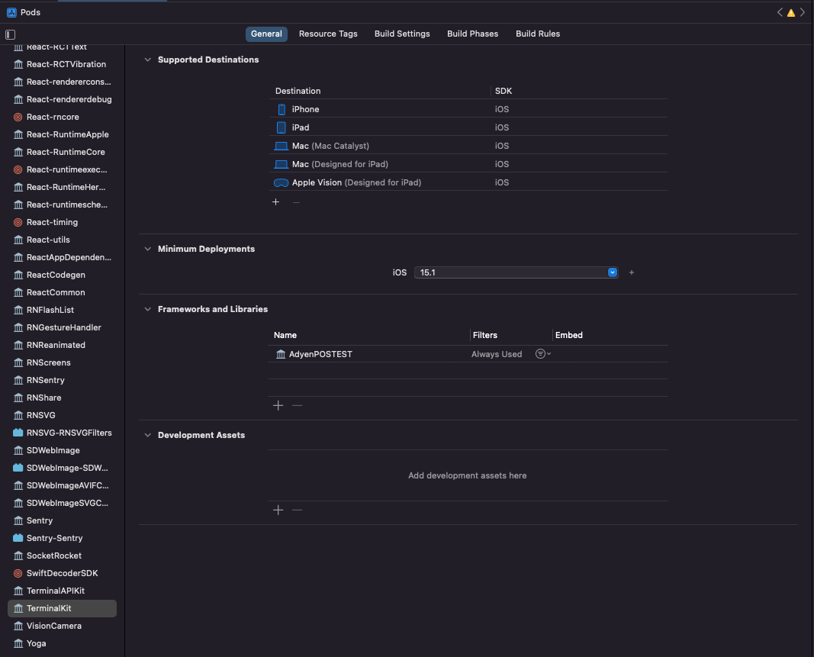Collapse the Frameworks and Libraries section
Image resolution: width=814 pixels, height=657 pixels.
(147, 309)
